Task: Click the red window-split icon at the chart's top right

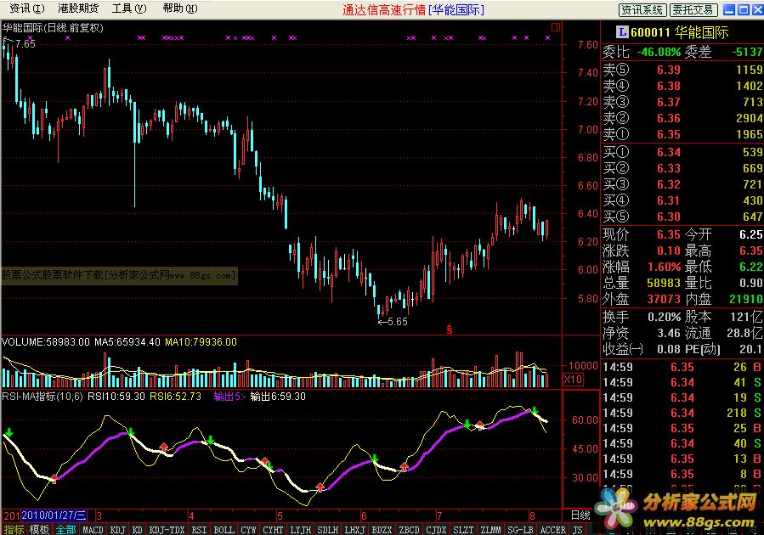Action: click(x=556, y=27)
